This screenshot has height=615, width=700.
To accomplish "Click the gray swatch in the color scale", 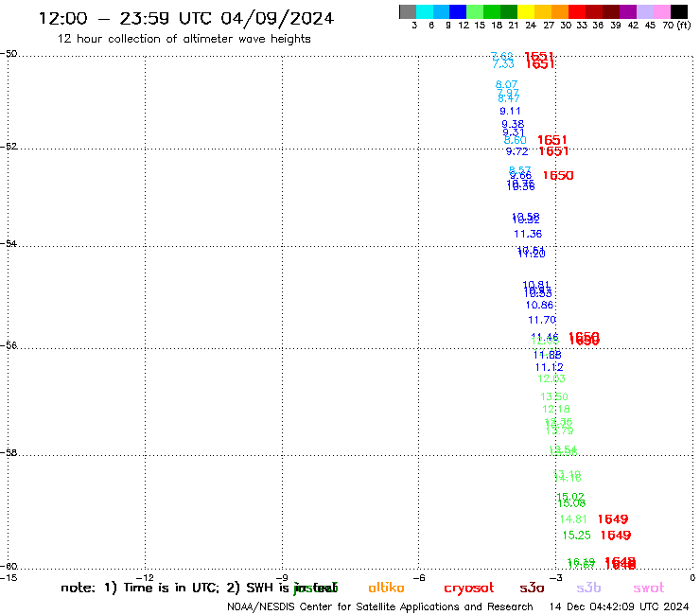I will coord(408,11).
